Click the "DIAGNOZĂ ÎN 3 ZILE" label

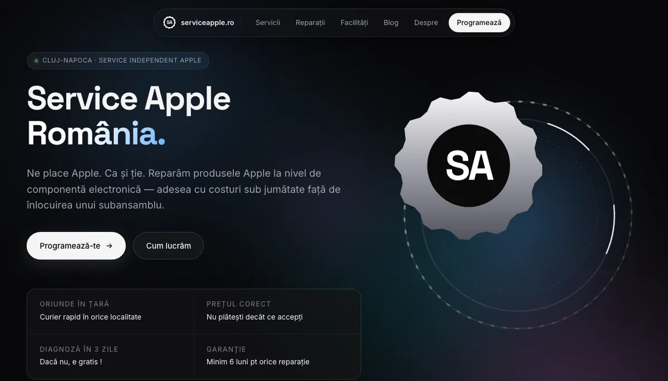79,349
